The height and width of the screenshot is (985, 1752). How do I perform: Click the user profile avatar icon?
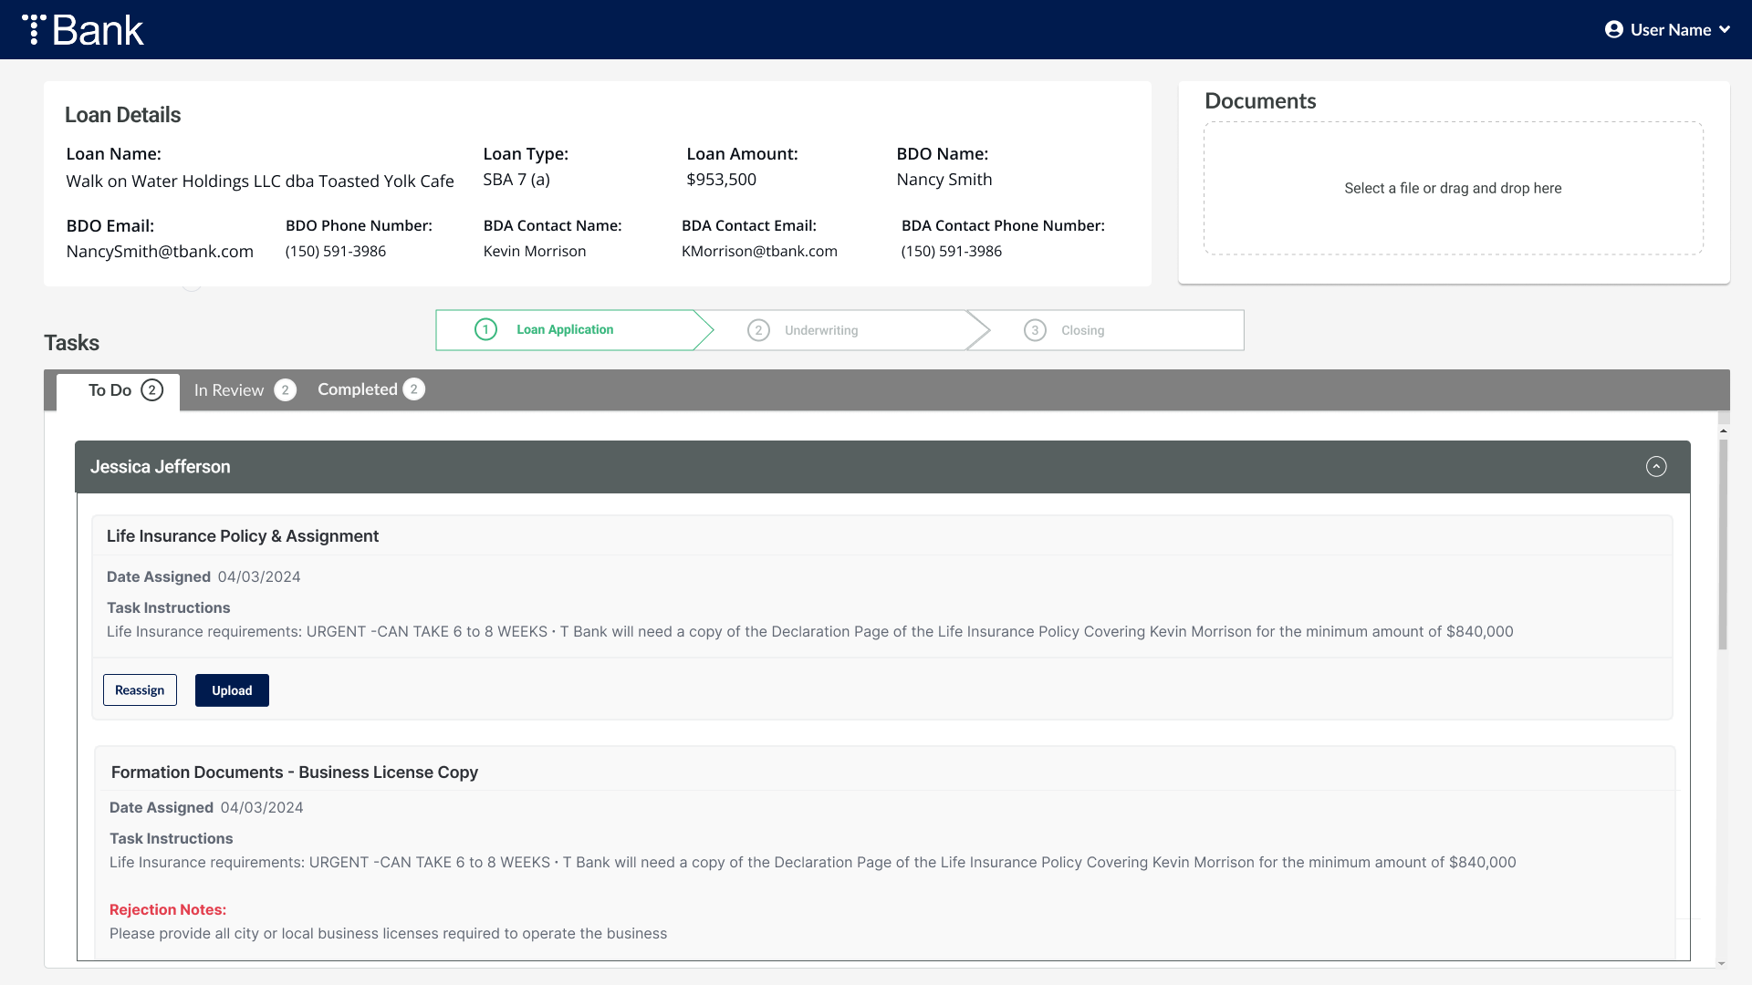(x=1613, y=30)
